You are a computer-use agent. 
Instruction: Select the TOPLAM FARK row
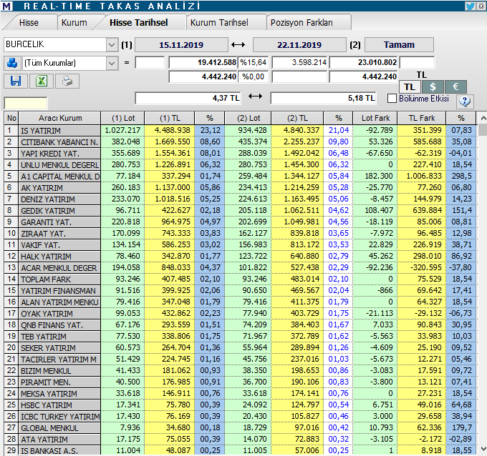[239, 279]
